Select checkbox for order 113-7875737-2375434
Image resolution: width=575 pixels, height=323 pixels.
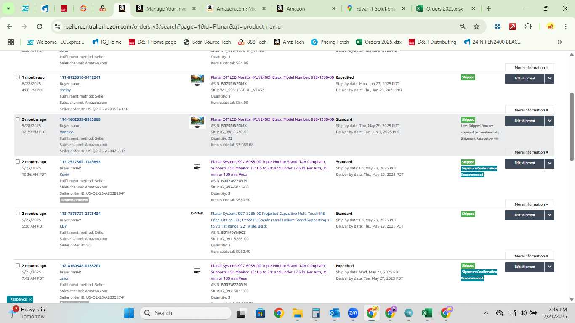pos(18,213)
